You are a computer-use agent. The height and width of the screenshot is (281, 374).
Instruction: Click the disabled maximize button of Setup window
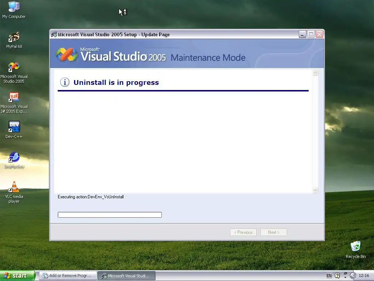coord(311,34)
